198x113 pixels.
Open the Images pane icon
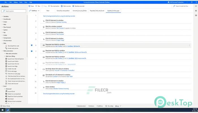tap(196, 15)
